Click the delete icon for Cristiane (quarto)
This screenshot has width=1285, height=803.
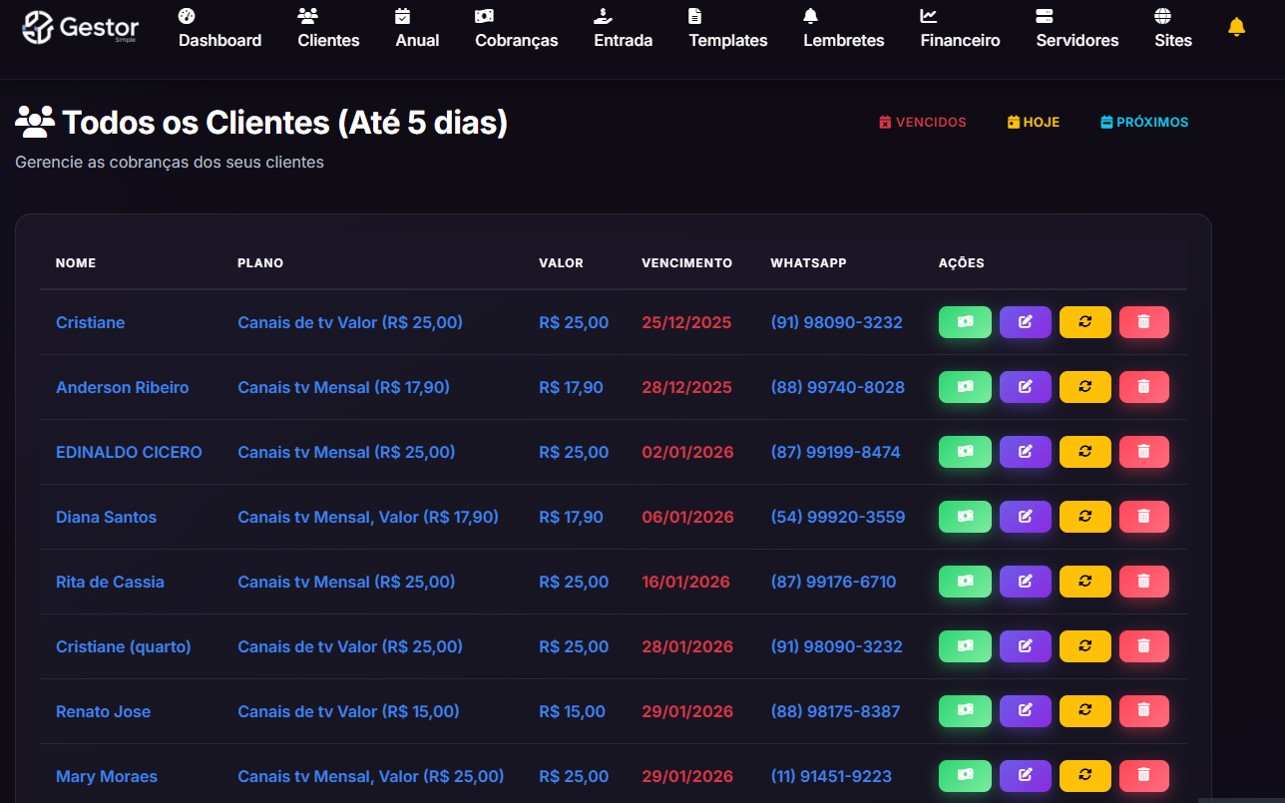pyautogui.click(x=1143, y=645)
